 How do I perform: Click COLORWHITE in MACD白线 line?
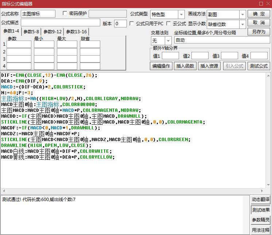click(x=94, y=151)
